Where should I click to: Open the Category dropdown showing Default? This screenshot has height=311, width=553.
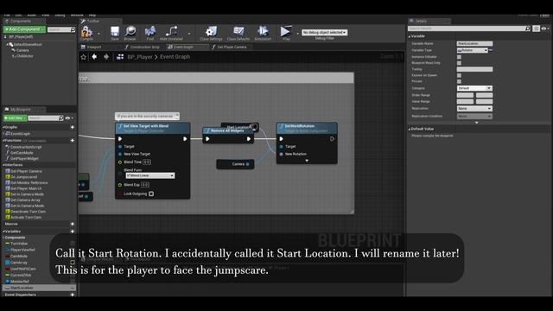pyautogui.click(x=474, y=88)
